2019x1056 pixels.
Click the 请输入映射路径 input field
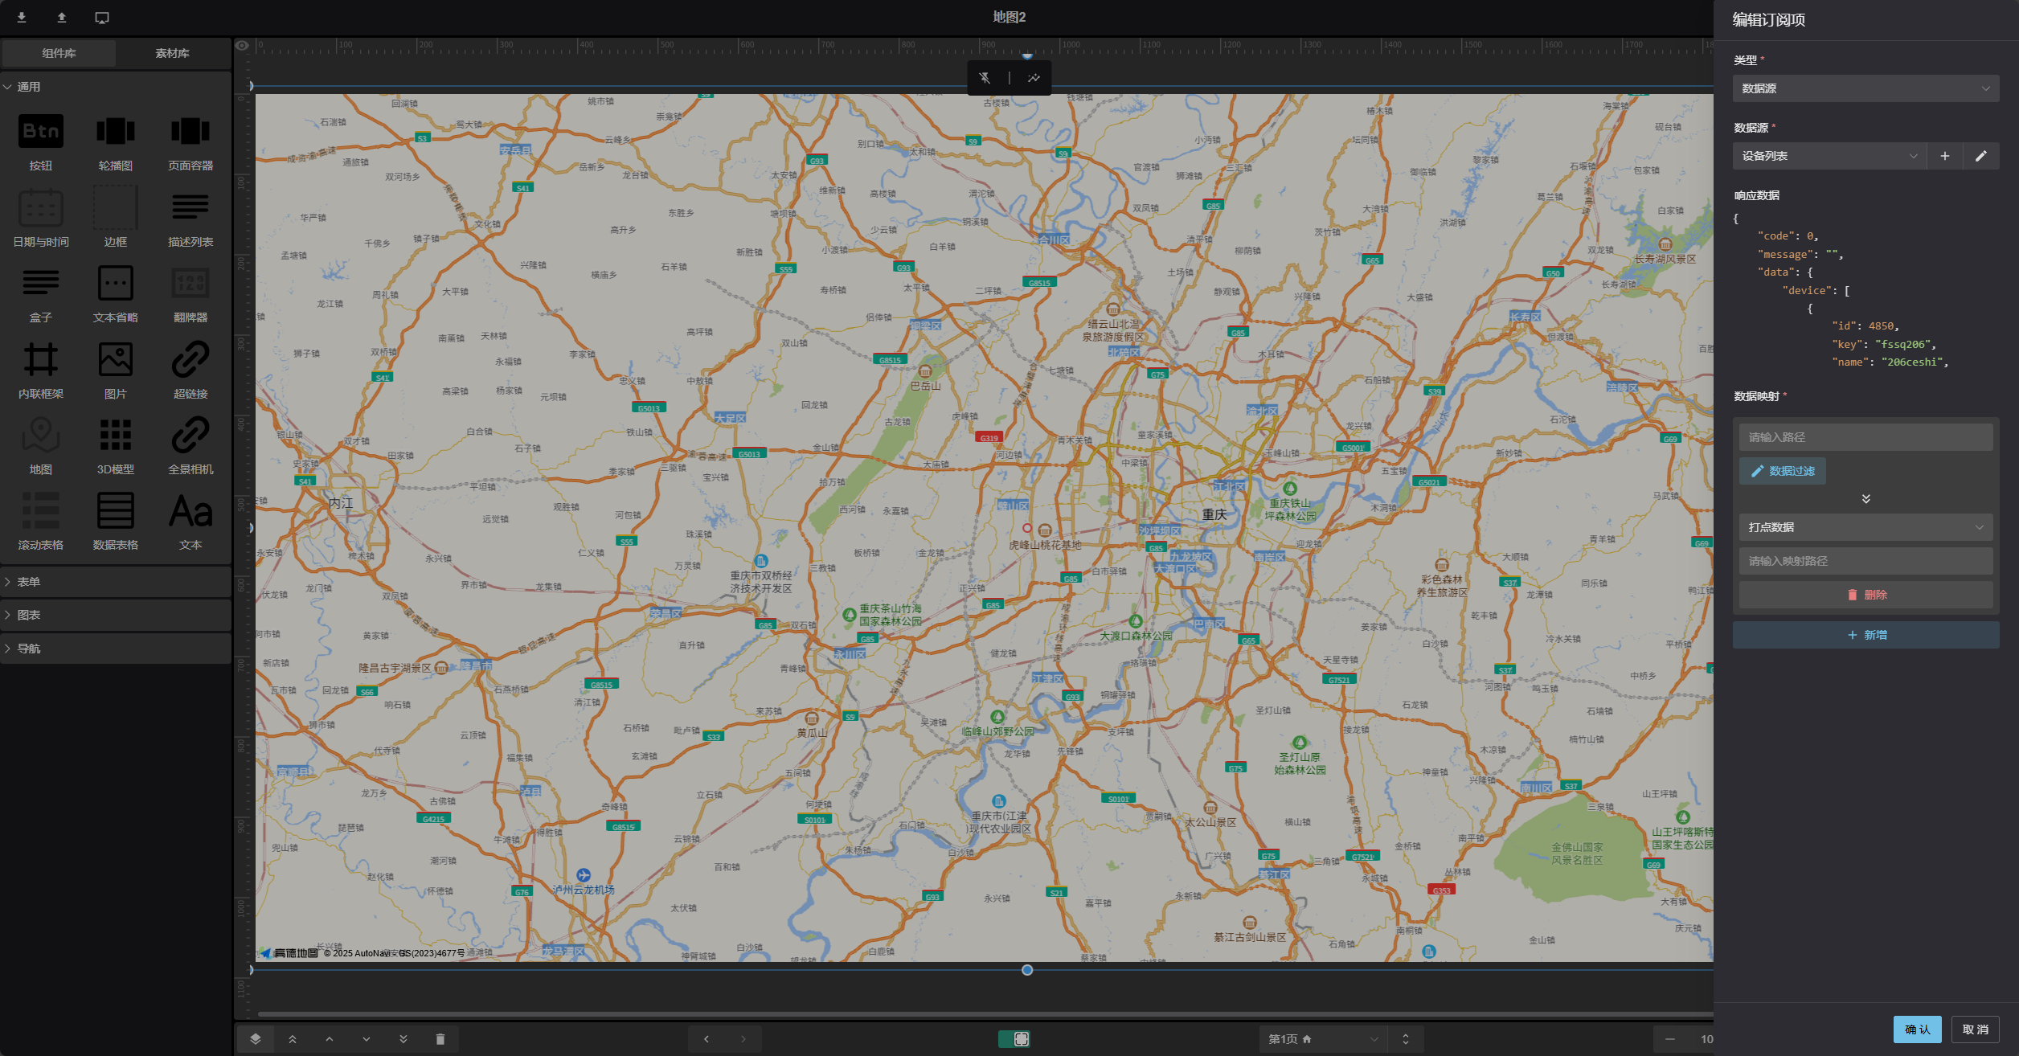(x=1865, y=561)
